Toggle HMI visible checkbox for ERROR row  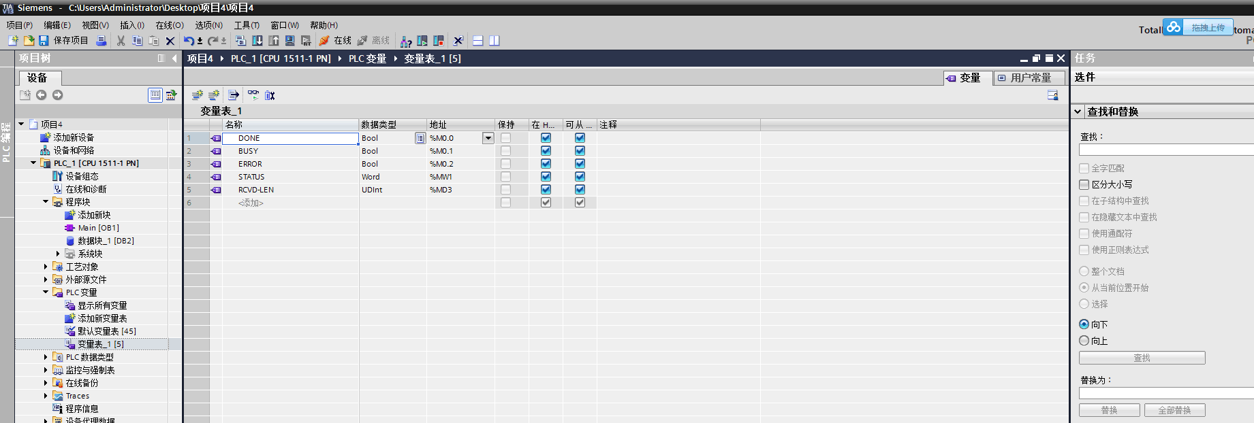[x=546, y=164]
